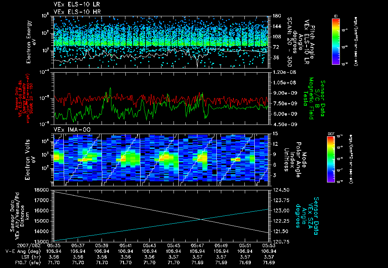The image size is (388, 268).
Task: Click the 'V-E Ang (deg)' row label
Action: coord(23,251)
